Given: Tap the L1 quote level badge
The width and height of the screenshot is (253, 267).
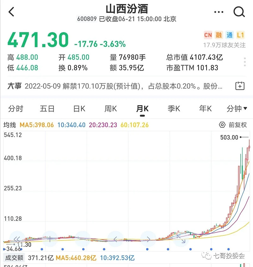Looking at the screenshot, I should tap(240, 35).
